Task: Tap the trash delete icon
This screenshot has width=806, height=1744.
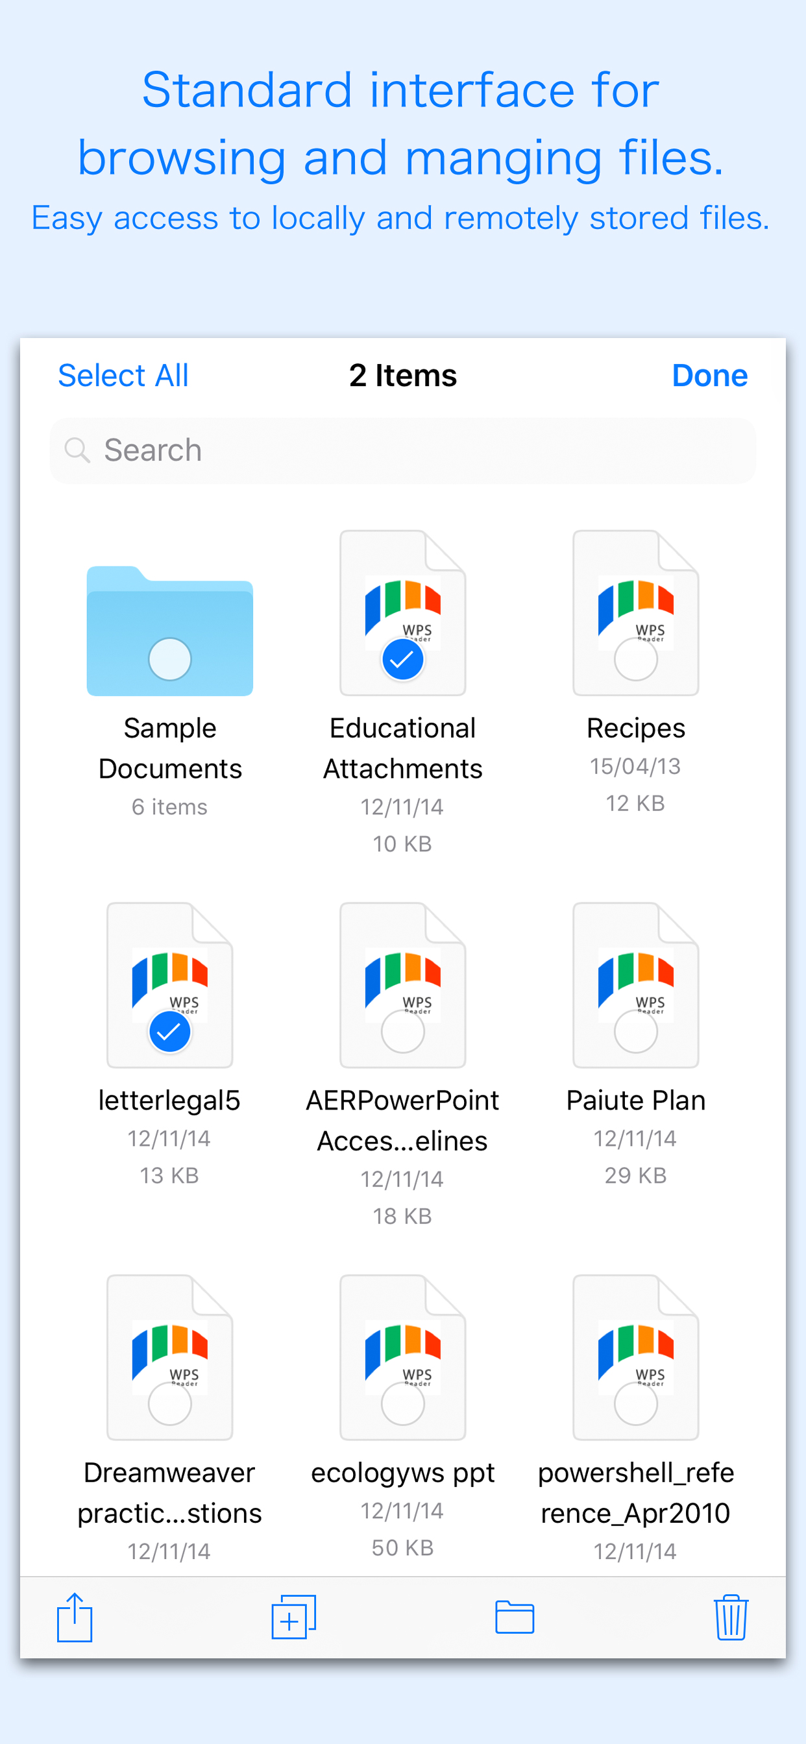Action: click(730, 1617)
